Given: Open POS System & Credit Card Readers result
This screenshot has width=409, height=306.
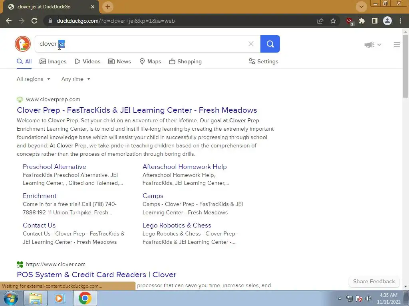Looking at the screenshot, I should point(97,275).
